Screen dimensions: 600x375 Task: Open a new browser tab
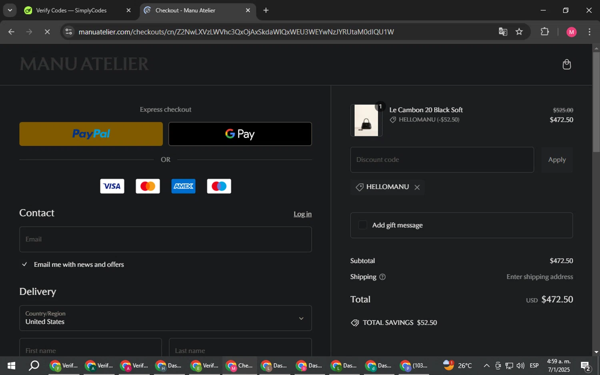coord(266,10)
